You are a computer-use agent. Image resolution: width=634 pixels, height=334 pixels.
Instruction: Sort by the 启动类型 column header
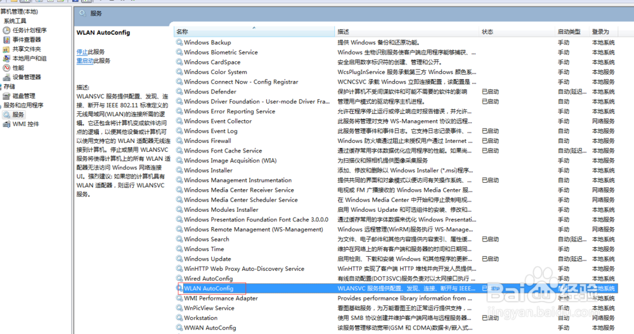pos(572,32)
